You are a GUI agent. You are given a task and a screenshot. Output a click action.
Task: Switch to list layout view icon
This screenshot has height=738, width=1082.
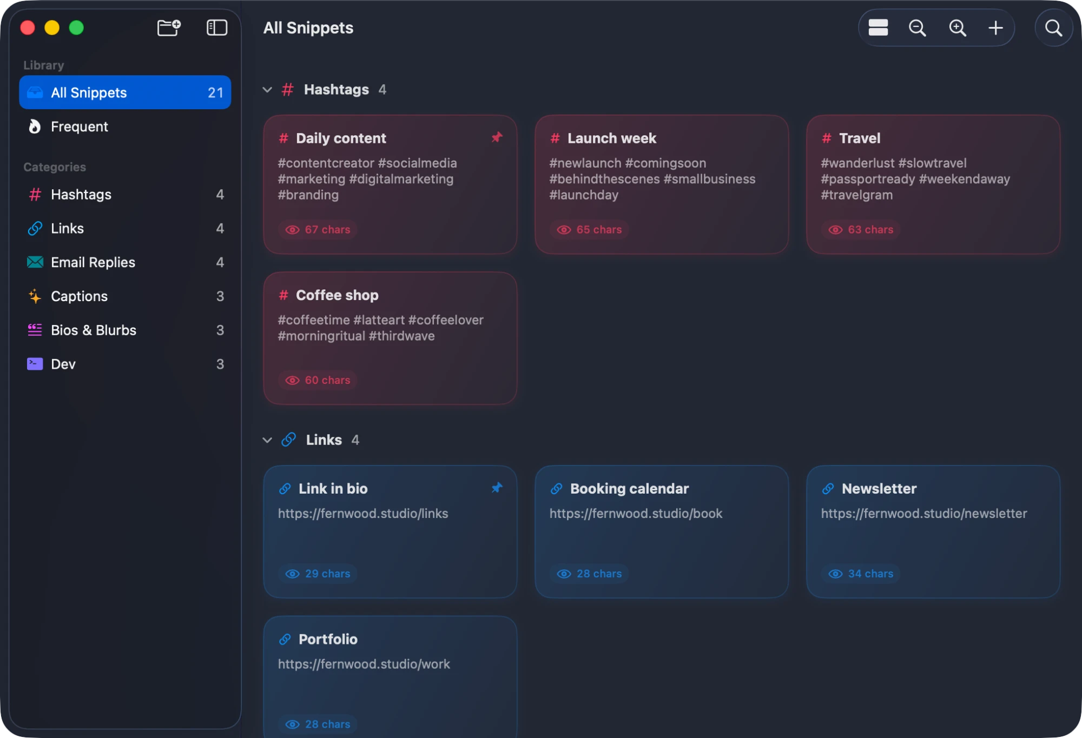878,28
